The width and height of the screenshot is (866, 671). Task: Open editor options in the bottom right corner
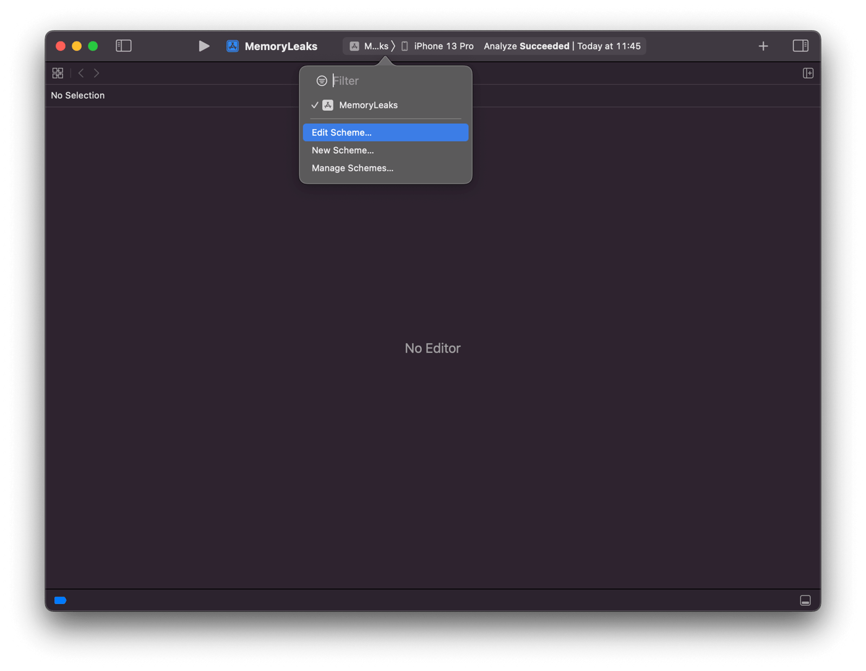(x=805, y=600)
